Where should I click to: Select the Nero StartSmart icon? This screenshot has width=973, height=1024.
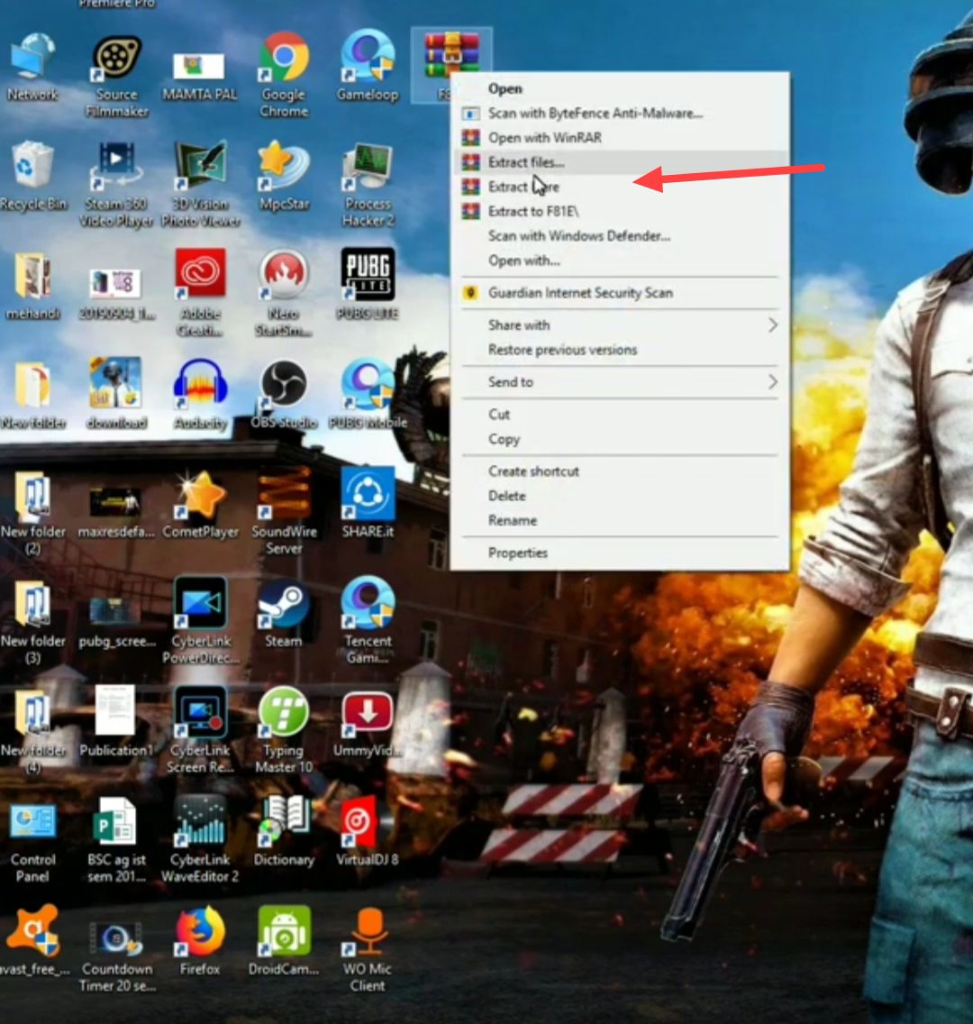(283, 293)
